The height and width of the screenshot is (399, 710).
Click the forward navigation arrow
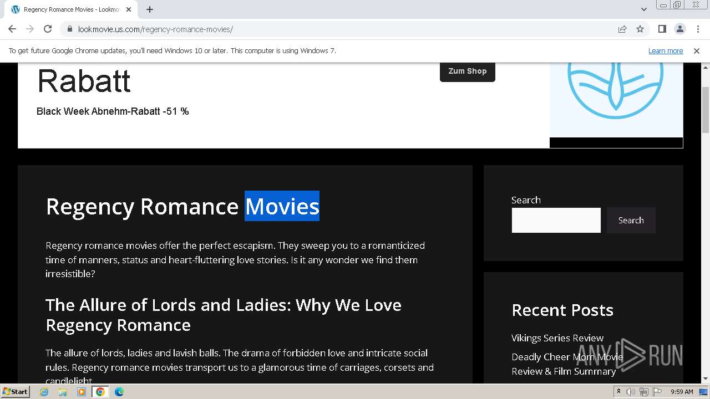(x=30, y=29)
